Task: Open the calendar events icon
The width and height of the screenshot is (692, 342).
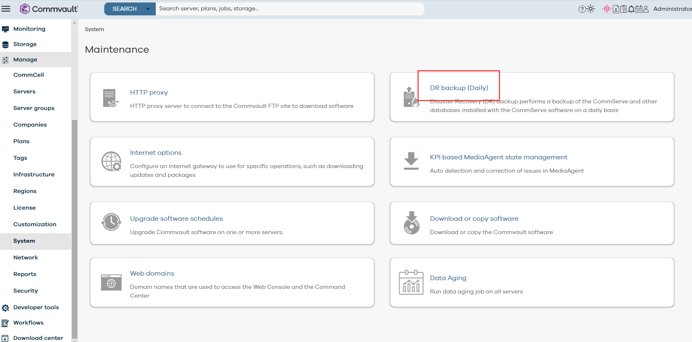Action: 639,9
